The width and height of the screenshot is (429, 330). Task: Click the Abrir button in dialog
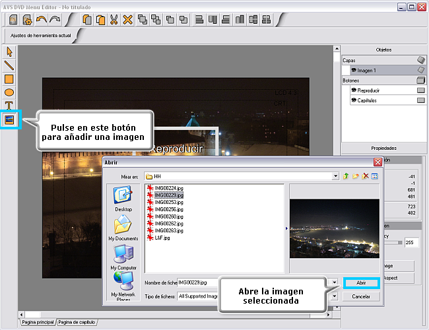pos(361,283)
